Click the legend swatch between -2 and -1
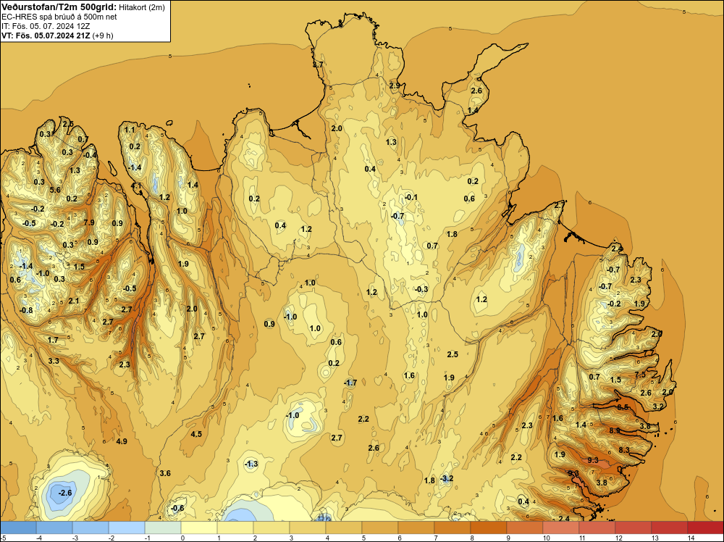724x542 pixels. pos(127,528)
